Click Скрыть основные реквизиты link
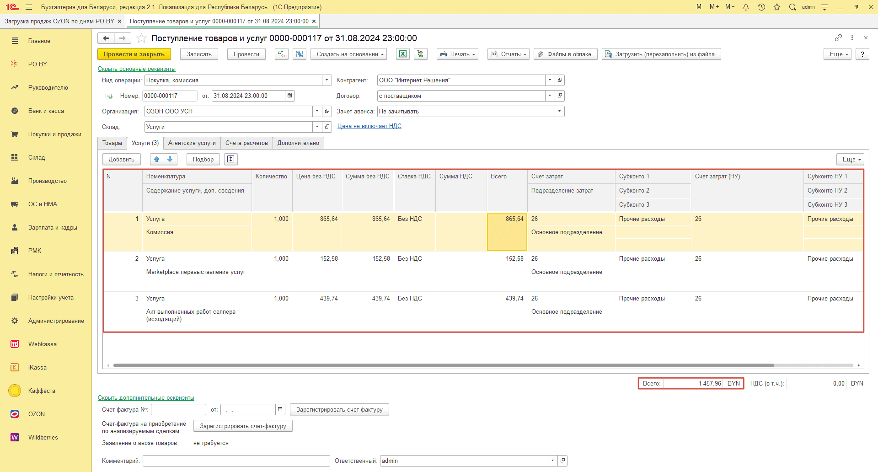 tap(137, 69)
